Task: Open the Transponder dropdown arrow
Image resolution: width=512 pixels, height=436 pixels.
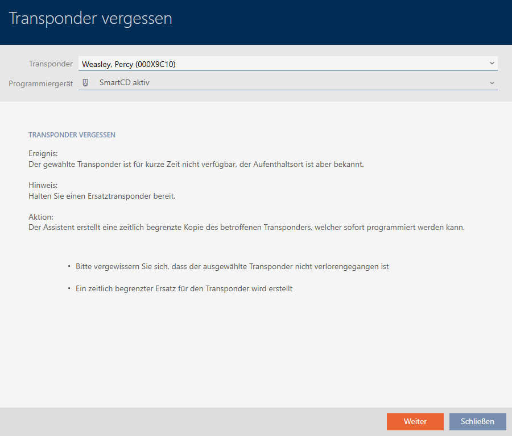Action: (492, 64)
